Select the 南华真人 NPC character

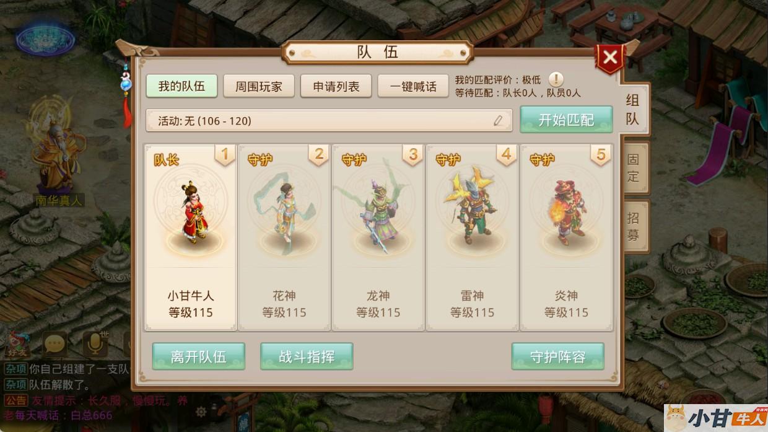point(57,152)
